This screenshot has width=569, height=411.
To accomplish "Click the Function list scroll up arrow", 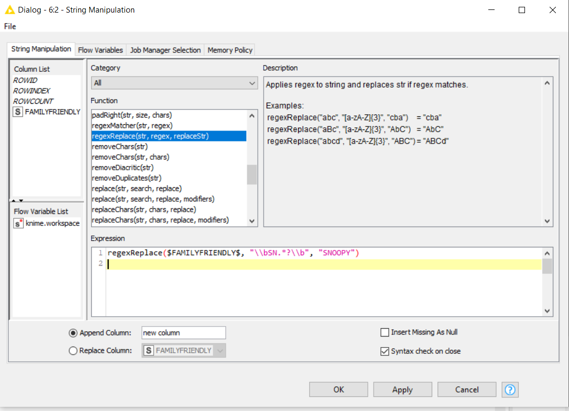I will [x=252, y=116].
